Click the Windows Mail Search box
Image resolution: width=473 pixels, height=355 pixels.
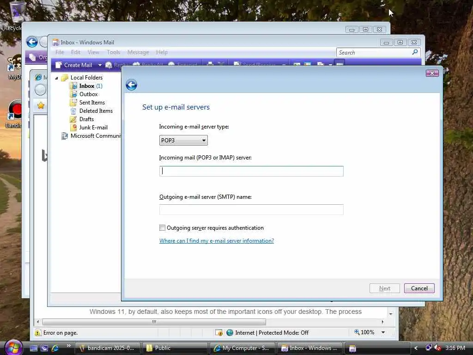point(374,53)
